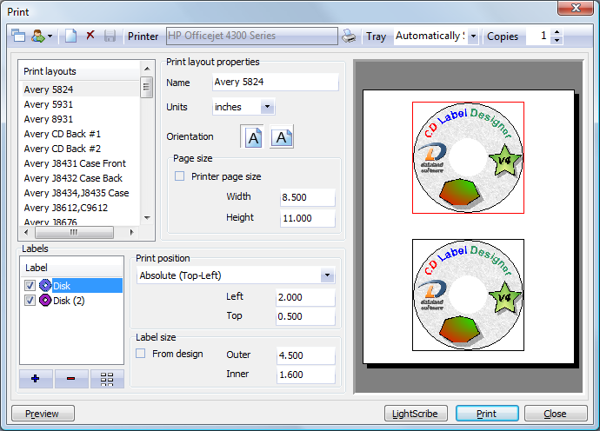Select Avery J8612,C9612 layout
The image size is (600, 431).
[x=79, y=208]
